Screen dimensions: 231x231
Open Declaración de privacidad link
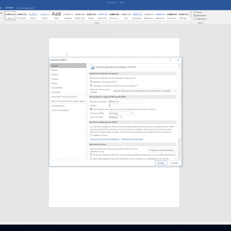(132, 139)
